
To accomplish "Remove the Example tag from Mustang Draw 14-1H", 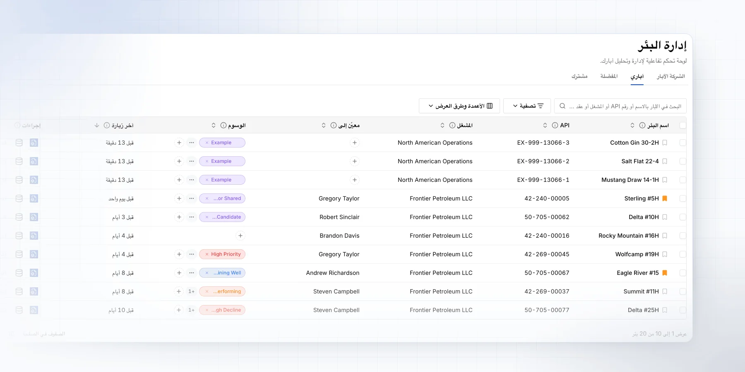I will coord(207,180).
